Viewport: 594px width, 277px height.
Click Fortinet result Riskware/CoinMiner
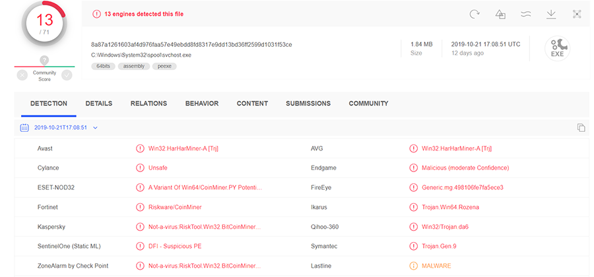[175, 207]
